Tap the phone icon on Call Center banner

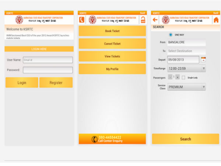94,139
